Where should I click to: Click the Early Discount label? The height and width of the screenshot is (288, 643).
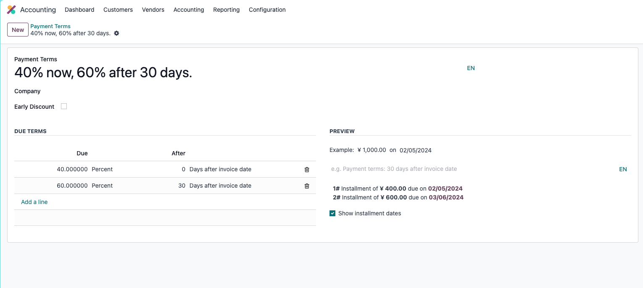coord(34,107)
